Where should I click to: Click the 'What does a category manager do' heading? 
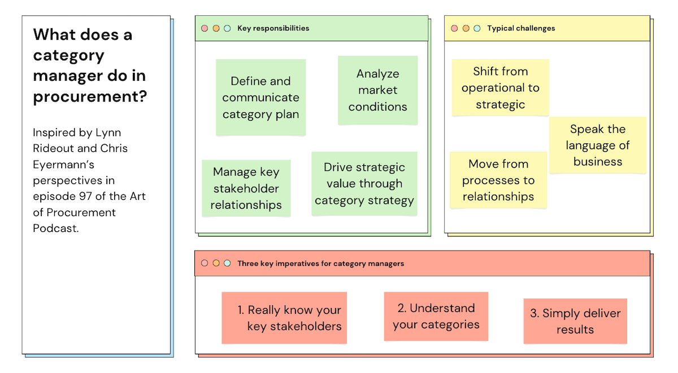pos(90,65)
